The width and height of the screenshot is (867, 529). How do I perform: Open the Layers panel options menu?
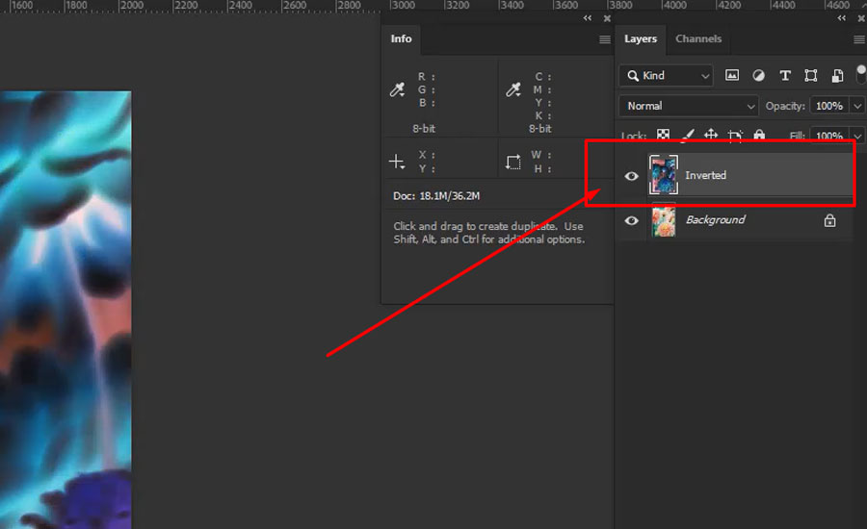[858, 39]
